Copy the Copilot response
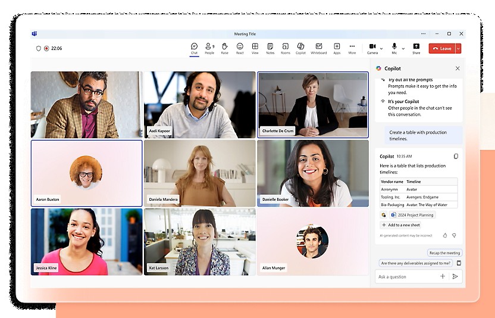 pyautogui.click(x=456, y=156)
